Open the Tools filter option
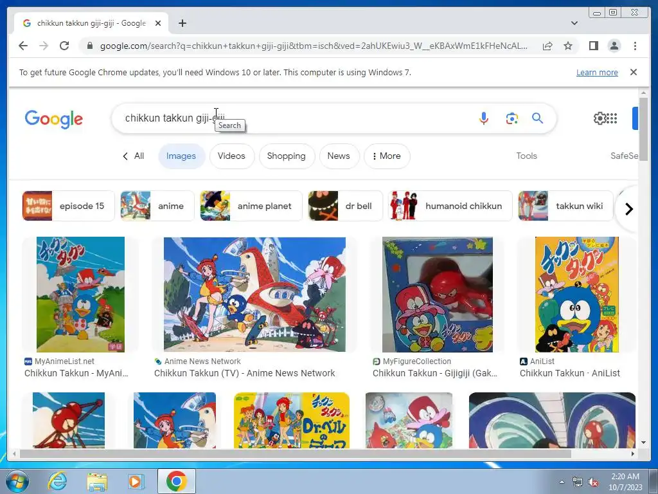 [x=527, y=156]
